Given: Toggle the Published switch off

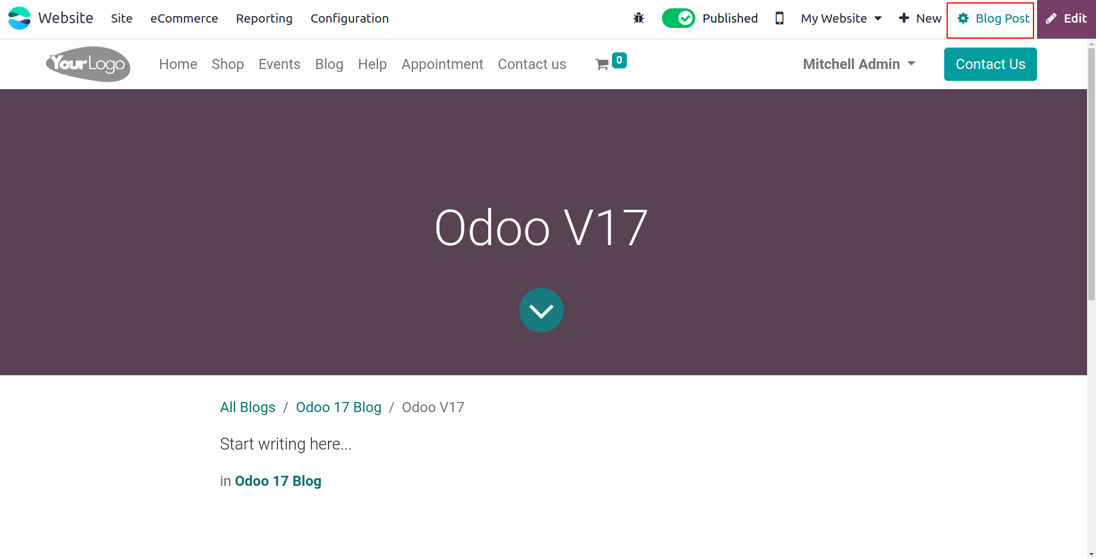Looking at the screenshot, I should tap(678, 18).
